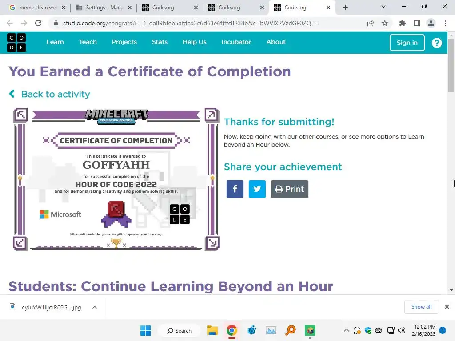Image resolution: width=455 pixels, height=341 pixels.
Task: Click the Sign in button
Action: pos(407,43)
